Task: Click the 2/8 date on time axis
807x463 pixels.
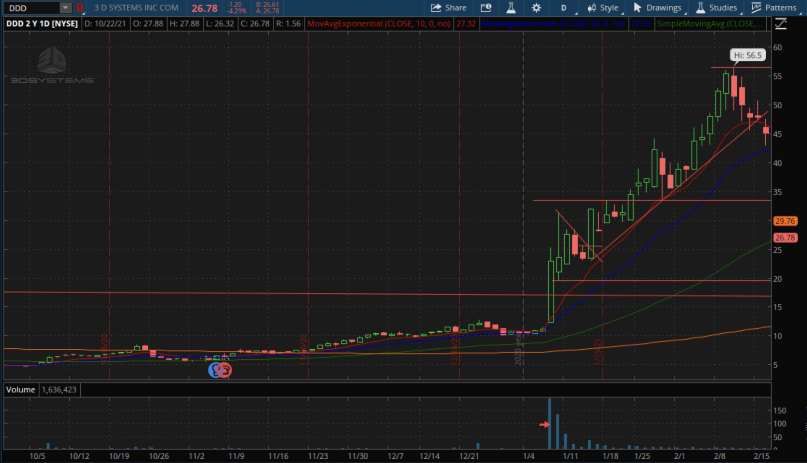Action: (720, 456)
